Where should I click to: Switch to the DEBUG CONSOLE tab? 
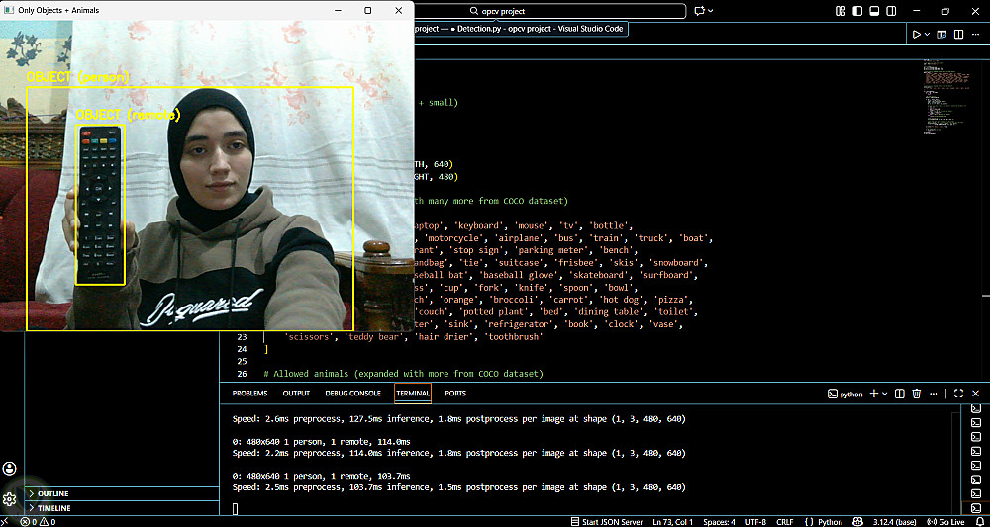click(352, 394)
